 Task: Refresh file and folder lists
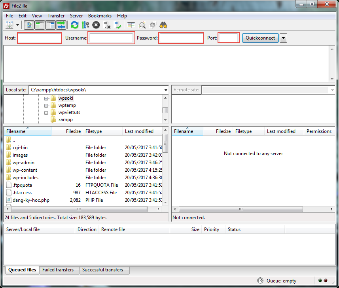(75, 25)
